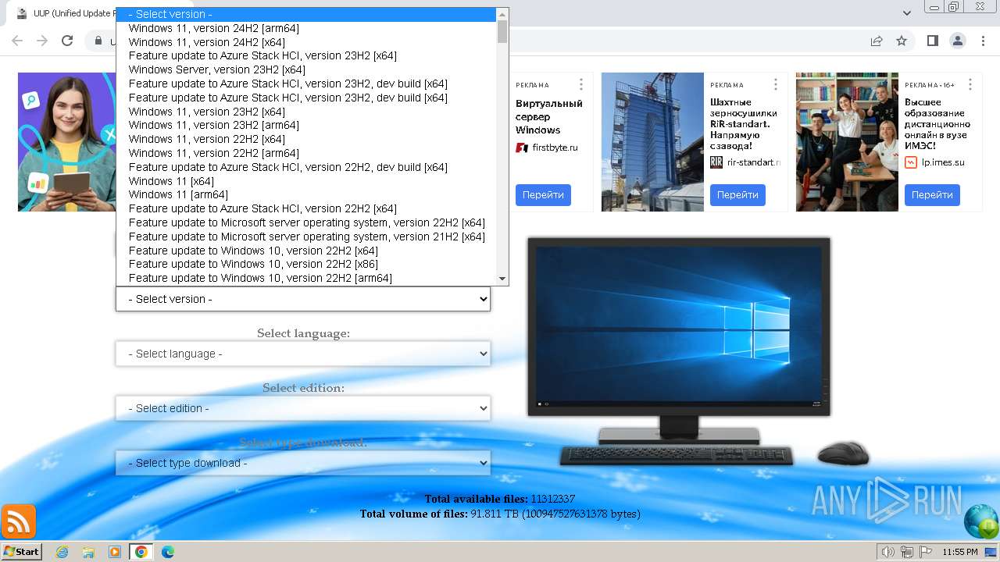Viewport: 1000px width, 562px height.
Task: Launch Microsoft Edge from taskbar
Action: click(168, 552)
